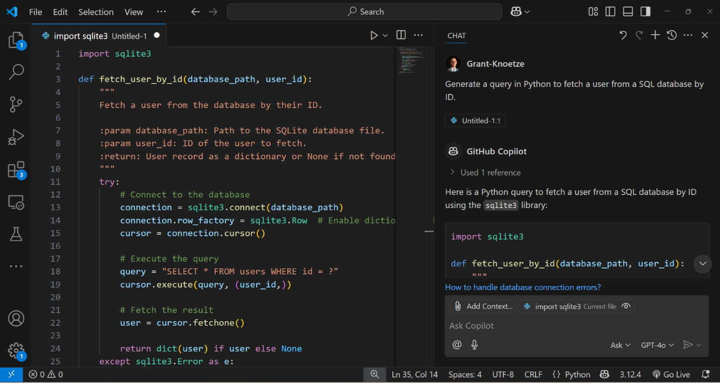The image size is (720, 383).
Task: Run the Python file with the play button
Action: pos(373,35)
